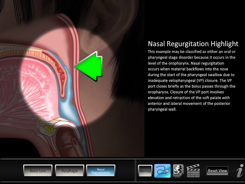Select the dashed-path highlight mode icon
Screen dimensions: 245x184
pyautogui.click(x=162, y=171)
